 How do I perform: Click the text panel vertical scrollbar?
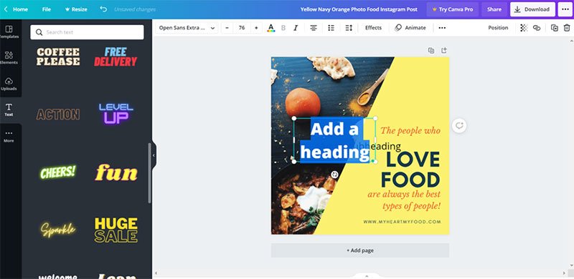149,172
